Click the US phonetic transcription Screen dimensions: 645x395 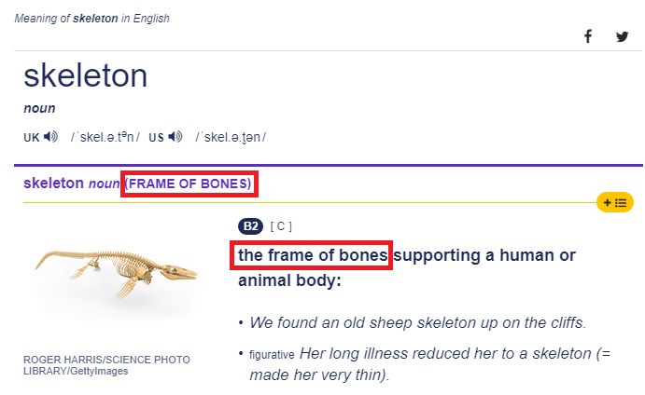point(231,137)
